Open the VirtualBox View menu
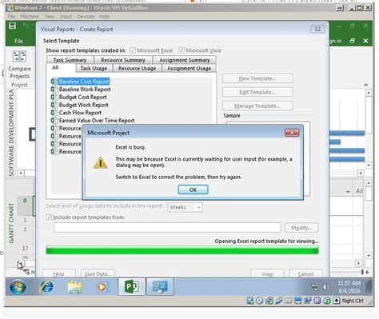 click(49, 17)
